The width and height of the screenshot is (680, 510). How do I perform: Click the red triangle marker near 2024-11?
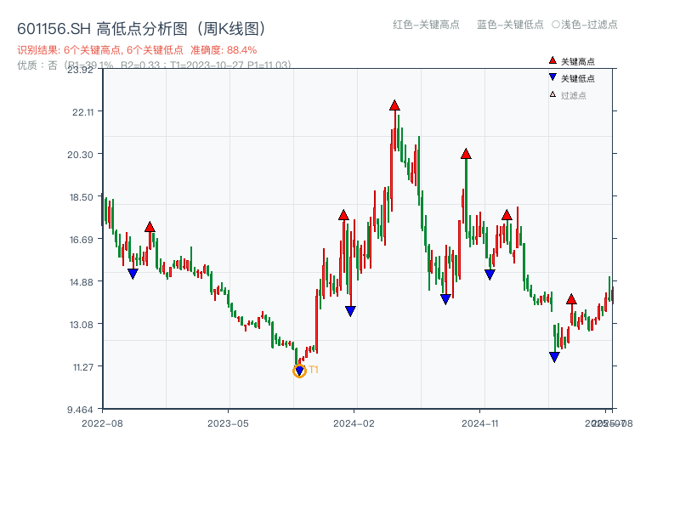click(467, 154)
